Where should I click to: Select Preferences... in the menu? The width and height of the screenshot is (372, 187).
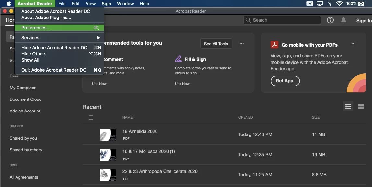(59, 28)
